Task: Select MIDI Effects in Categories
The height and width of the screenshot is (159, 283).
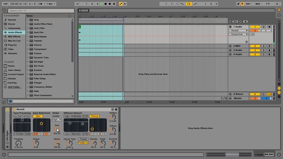Action: tap(14, 37)
